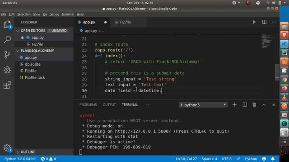
Task: Open VLC from the Ubuntu dock
Action: pyautogui.click(x=284, y=97)
